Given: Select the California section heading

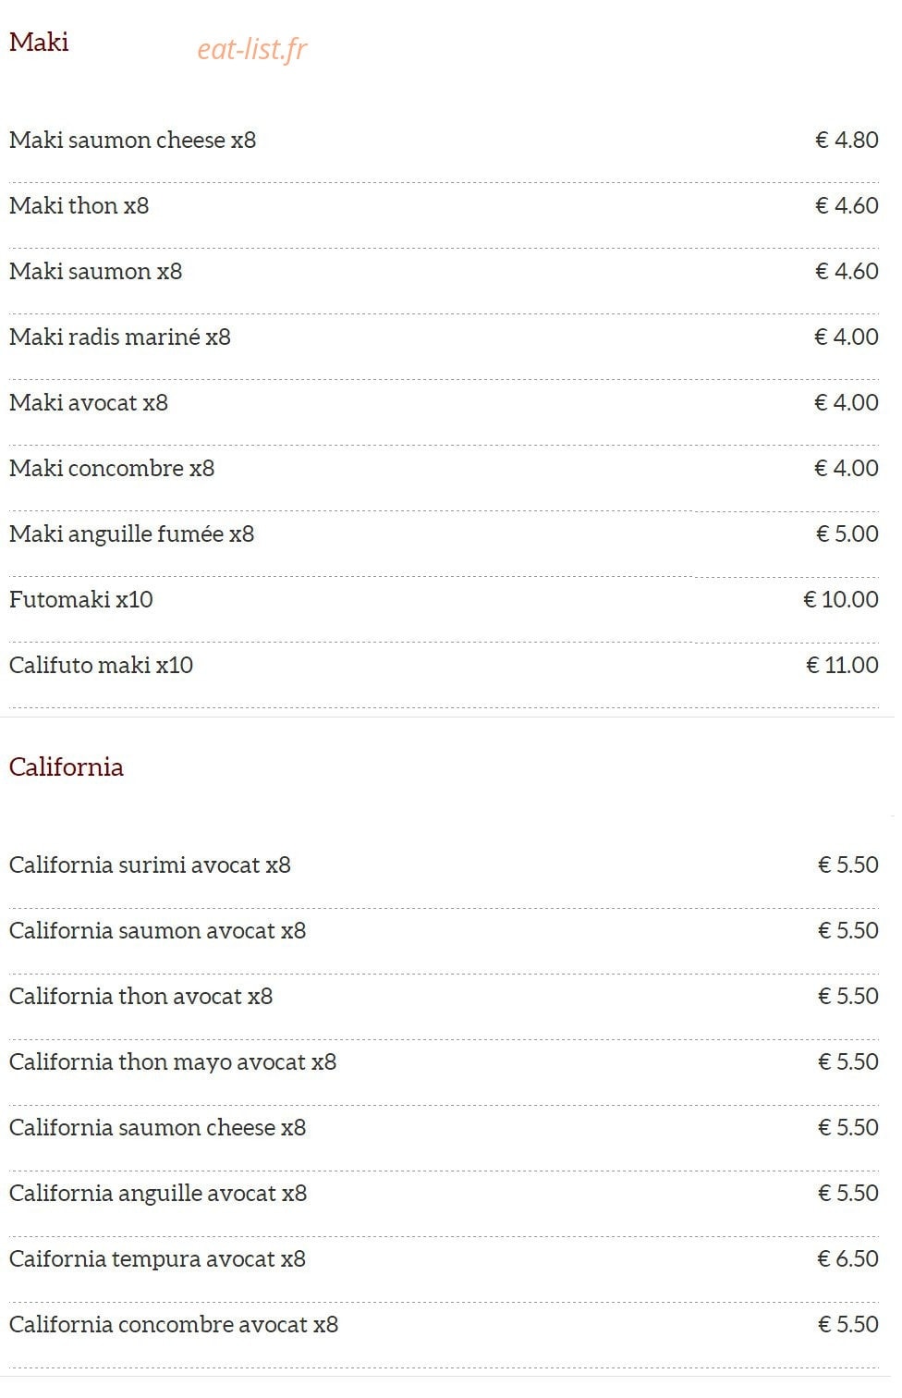Looking at the screenshot, I should 66,766.
